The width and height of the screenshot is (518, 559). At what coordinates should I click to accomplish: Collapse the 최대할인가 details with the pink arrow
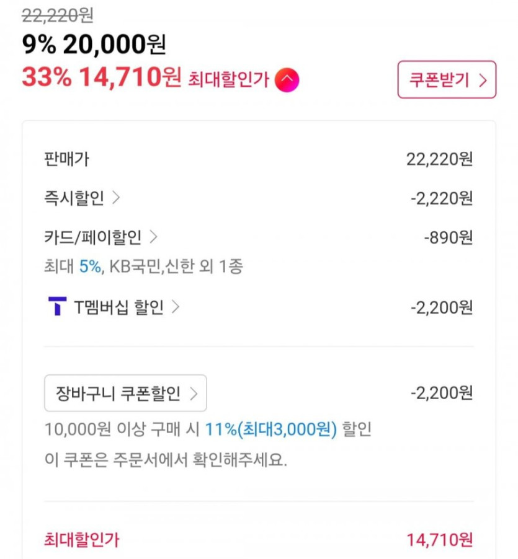coord(287,79)
